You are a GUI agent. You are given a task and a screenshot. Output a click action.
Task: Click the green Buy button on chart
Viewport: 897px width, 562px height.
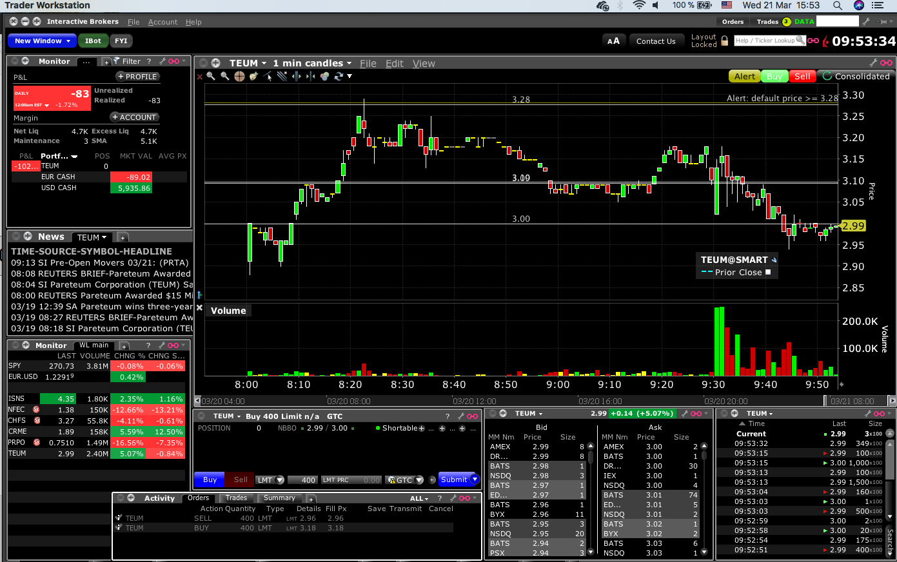[774, 76]
